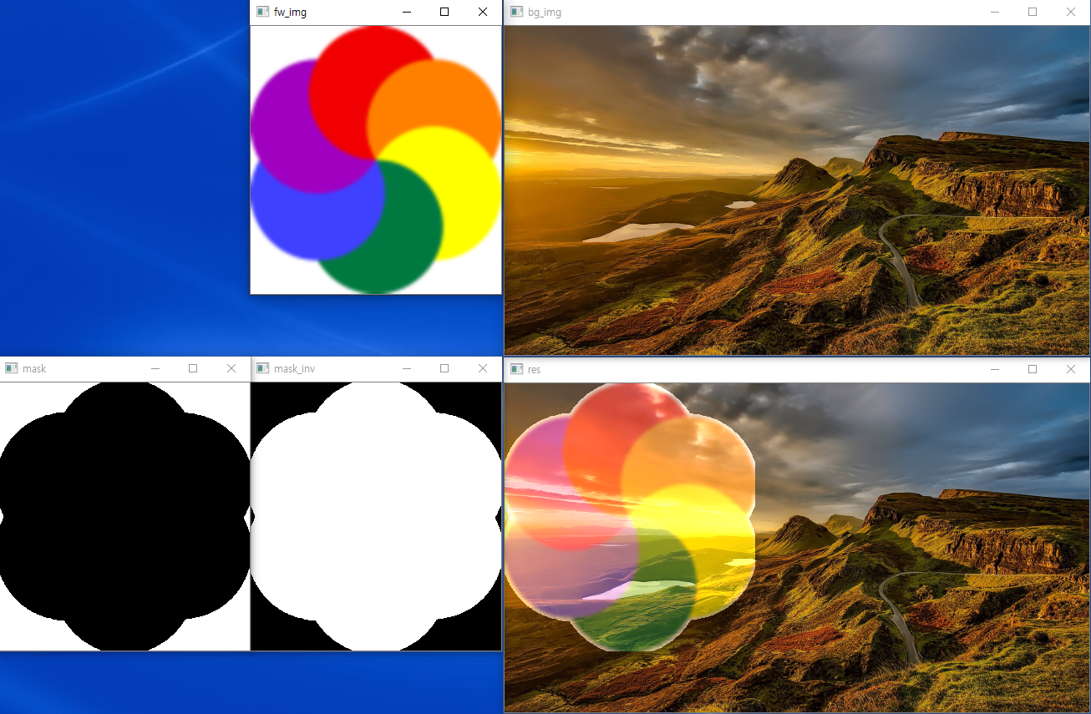Click the mask window title icon

(x=11, y=368)
